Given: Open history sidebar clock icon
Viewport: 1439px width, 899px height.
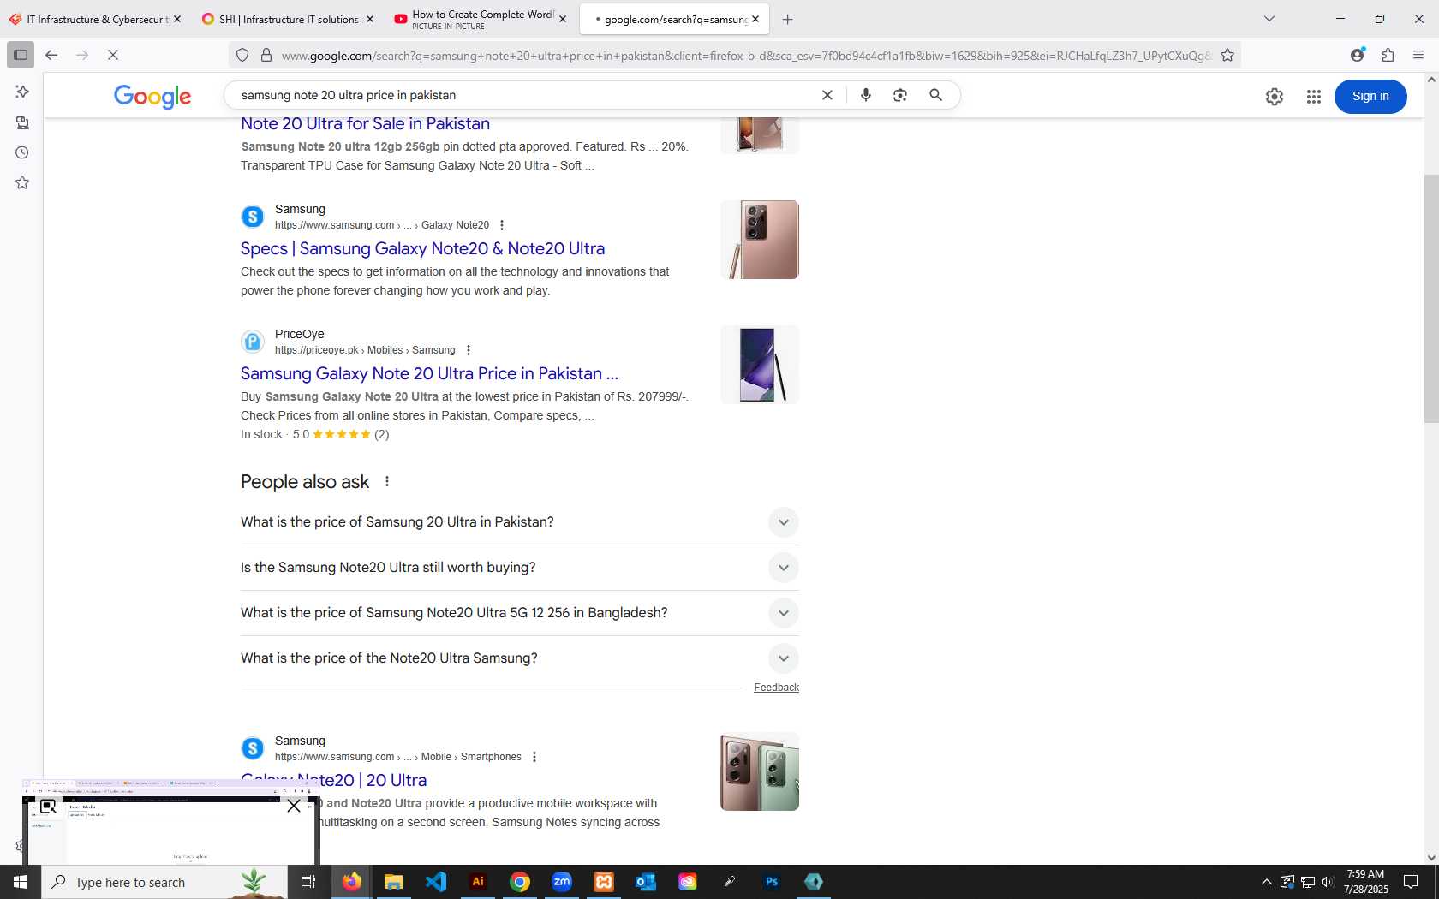Looking at the screenshot, I should pyautogui.click(x=22, y=152).
